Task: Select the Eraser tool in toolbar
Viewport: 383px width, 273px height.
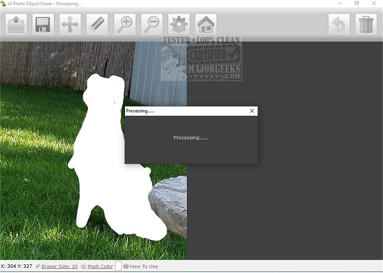Action: click(97, 24)
